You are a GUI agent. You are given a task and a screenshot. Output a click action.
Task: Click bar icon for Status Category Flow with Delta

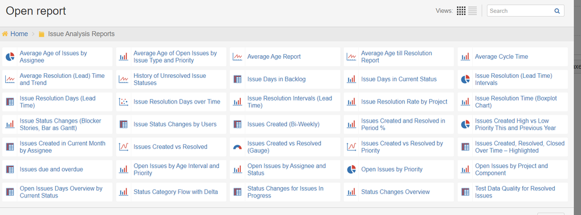(x=123, y=192)
